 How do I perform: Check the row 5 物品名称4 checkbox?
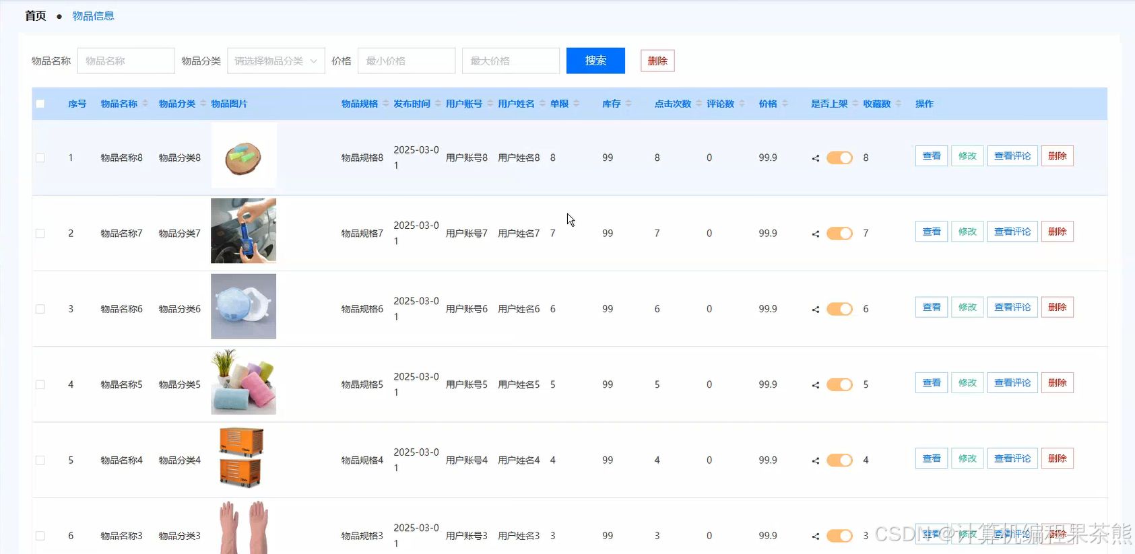40,460
